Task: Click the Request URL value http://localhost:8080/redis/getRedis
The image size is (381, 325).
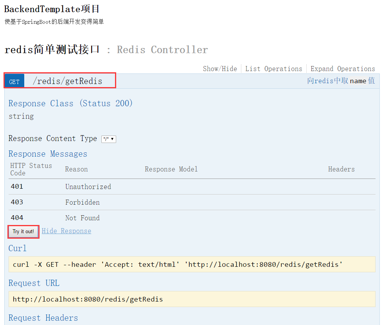Action: click(88, 299)
